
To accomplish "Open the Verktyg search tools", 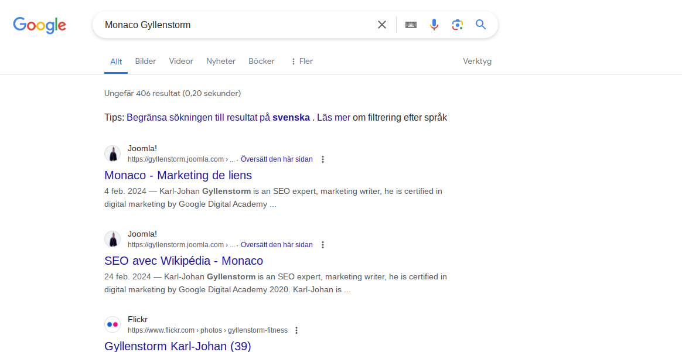I will click(477, 61).
